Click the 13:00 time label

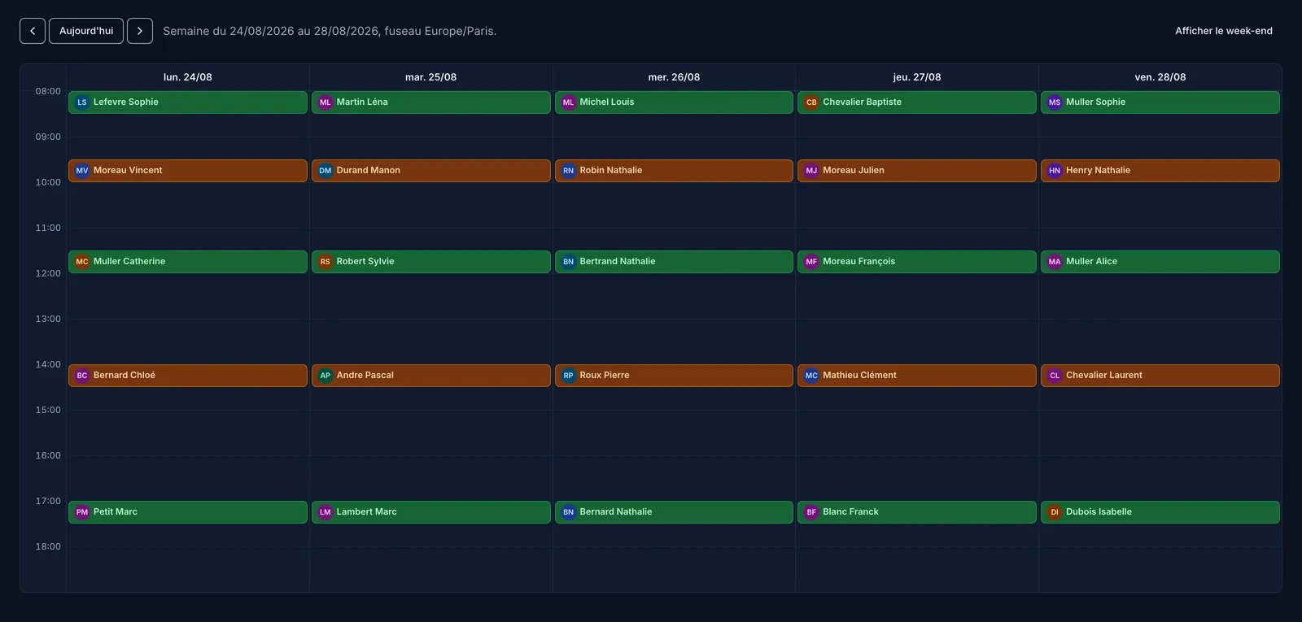tap(48, 319)
